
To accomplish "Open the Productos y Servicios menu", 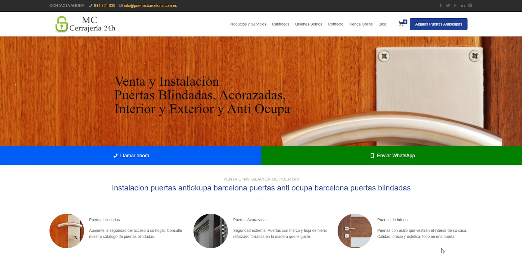I will 247,24.
